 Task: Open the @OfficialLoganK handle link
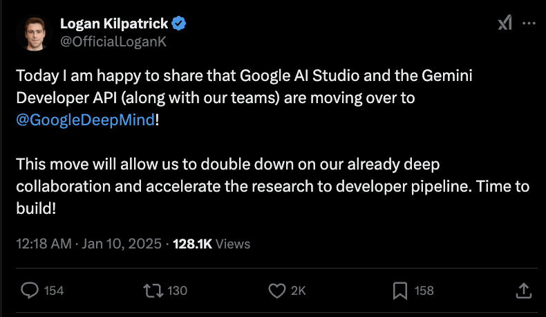(x=113, y=41)
